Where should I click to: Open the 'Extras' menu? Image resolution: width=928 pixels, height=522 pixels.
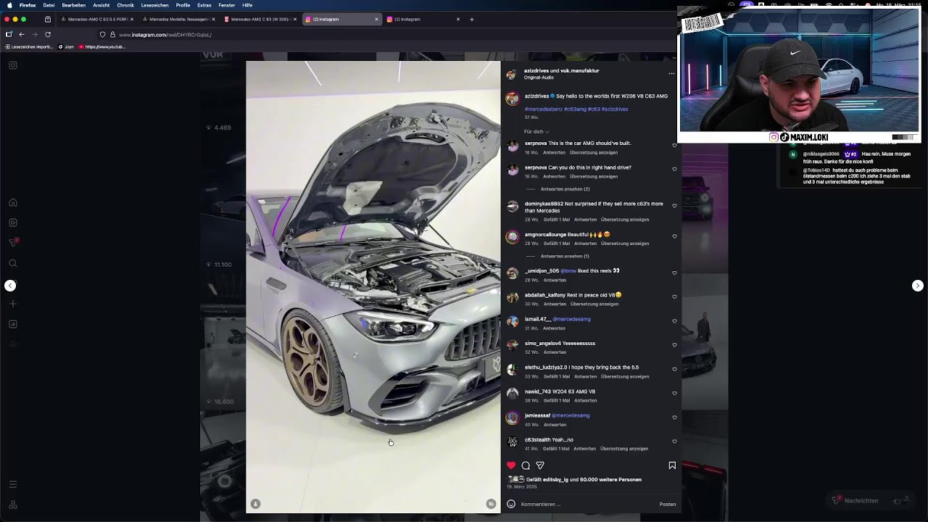click(204, 5)
